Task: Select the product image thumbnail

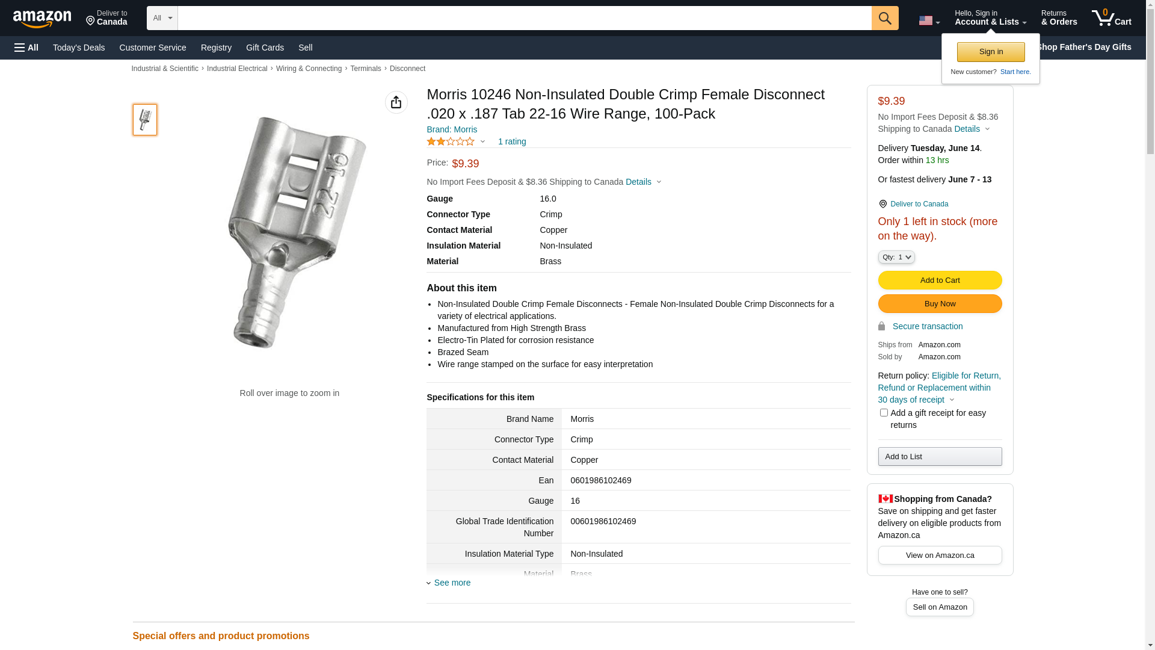Action: tap(145, 120)
